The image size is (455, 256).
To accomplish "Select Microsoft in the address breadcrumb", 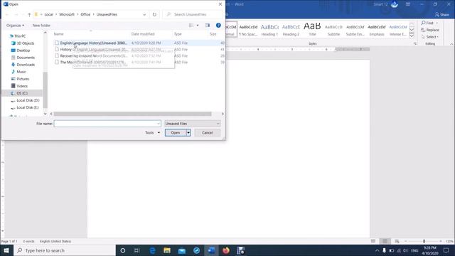I will (x=67, y=14).
